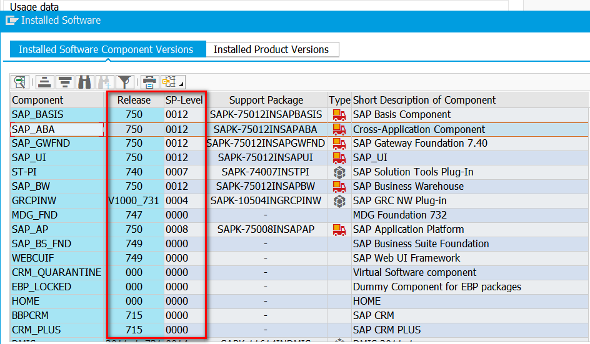Sort the table in descending order
Viewport: 590px width, 344px height.
[65, 82]
